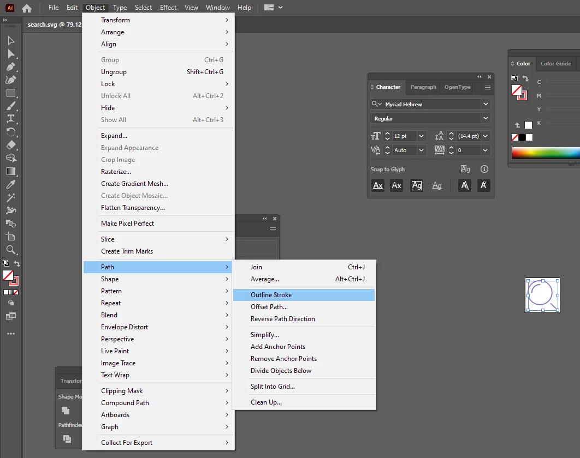Viewport: 580px width, 458px height.
Task: Open Character panel hamburger menu
Action: 488,88
